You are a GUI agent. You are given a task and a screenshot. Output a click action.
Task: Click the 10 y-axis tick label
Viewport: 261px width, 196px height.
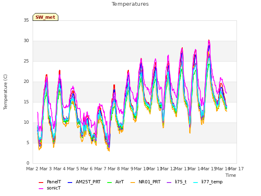[26, 122]
